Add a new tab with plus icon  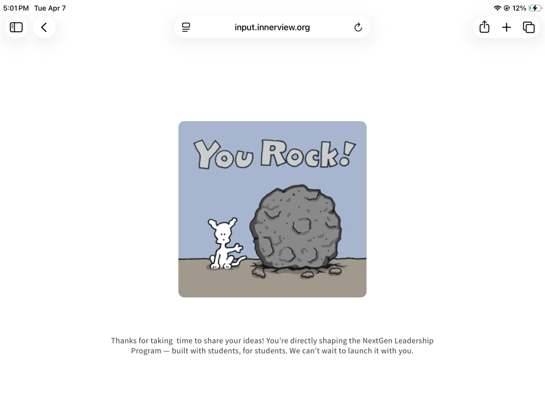click(x=506, y=27)
